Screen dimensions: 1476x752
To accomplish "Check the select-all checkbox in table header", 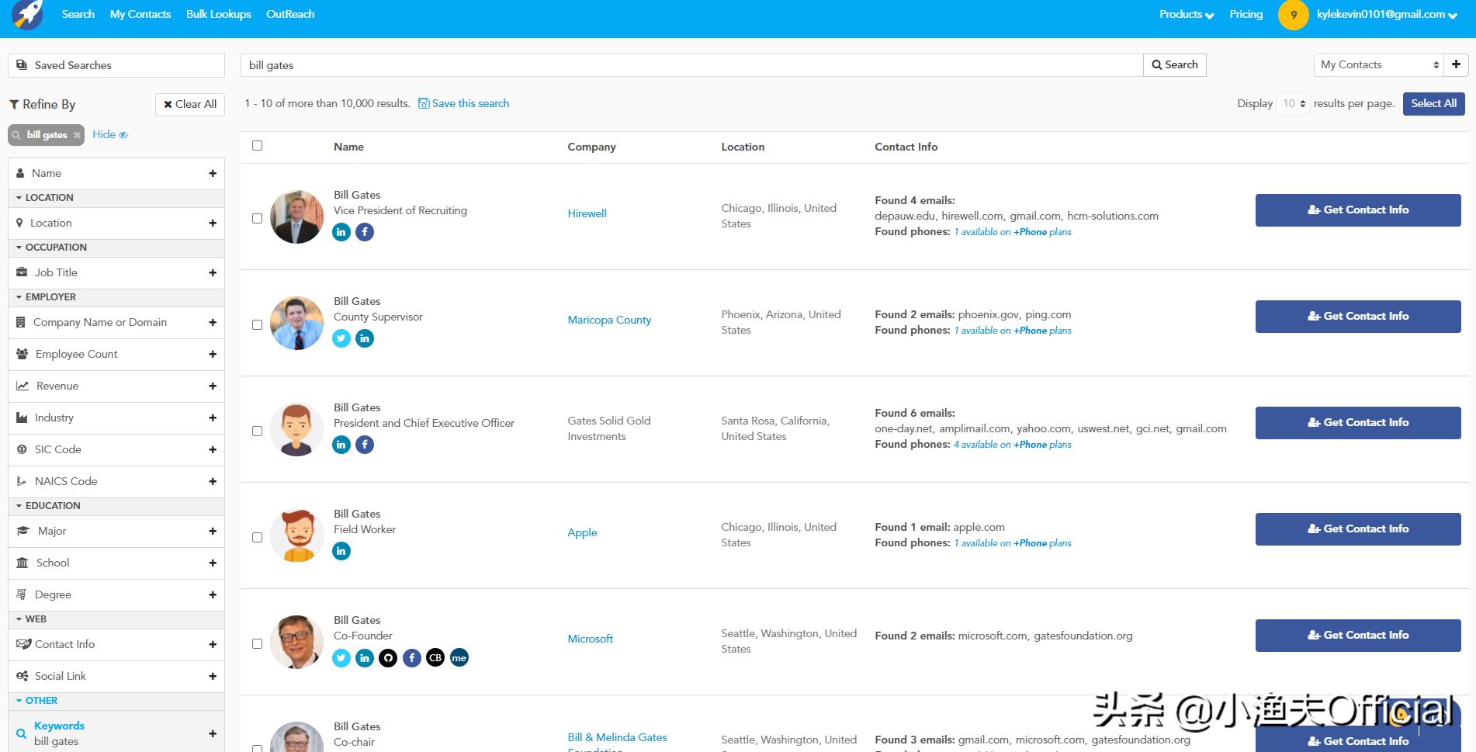I will point(258,146).
